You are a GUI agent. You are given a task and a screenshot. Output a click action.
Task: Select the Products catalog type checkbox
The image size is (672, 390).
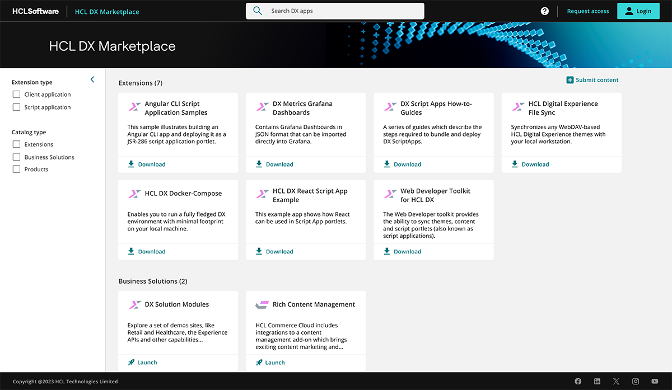(16, 169)
